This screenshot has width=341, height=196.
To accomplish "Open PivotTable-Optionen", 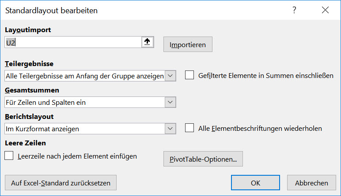I will click(203, 159).
